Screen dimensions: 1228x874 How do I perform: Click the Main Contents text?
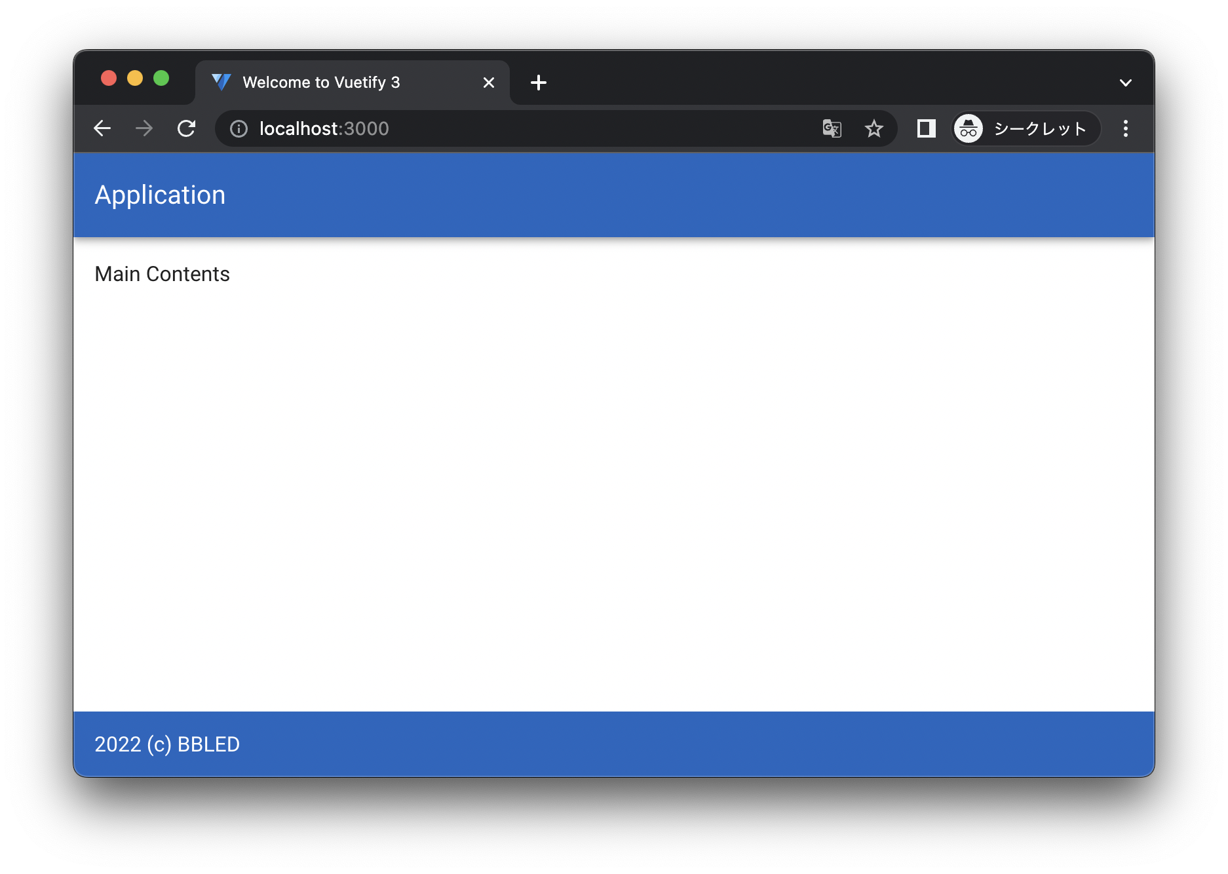(162, 274)
